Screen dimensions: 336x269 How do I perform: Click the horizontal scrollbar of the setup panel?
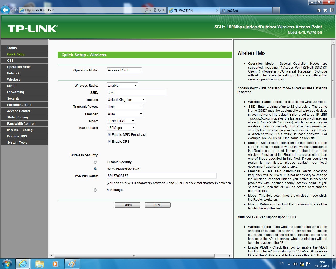click(134, 256)
